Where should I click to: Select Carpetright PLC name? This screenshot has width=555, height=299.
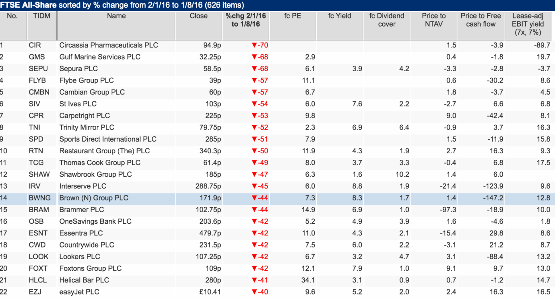[x=85, y=115]
